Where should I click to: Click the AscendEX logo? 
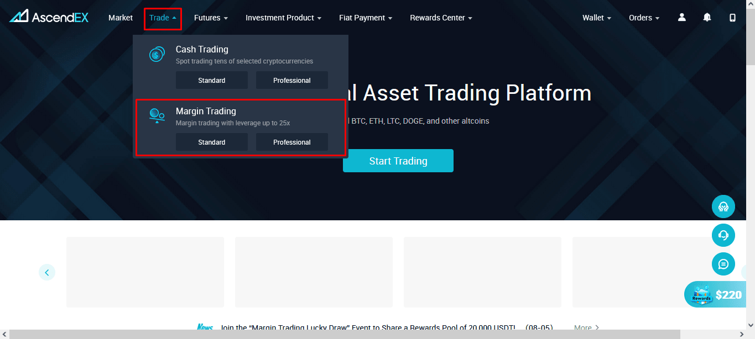click(49, 17)
